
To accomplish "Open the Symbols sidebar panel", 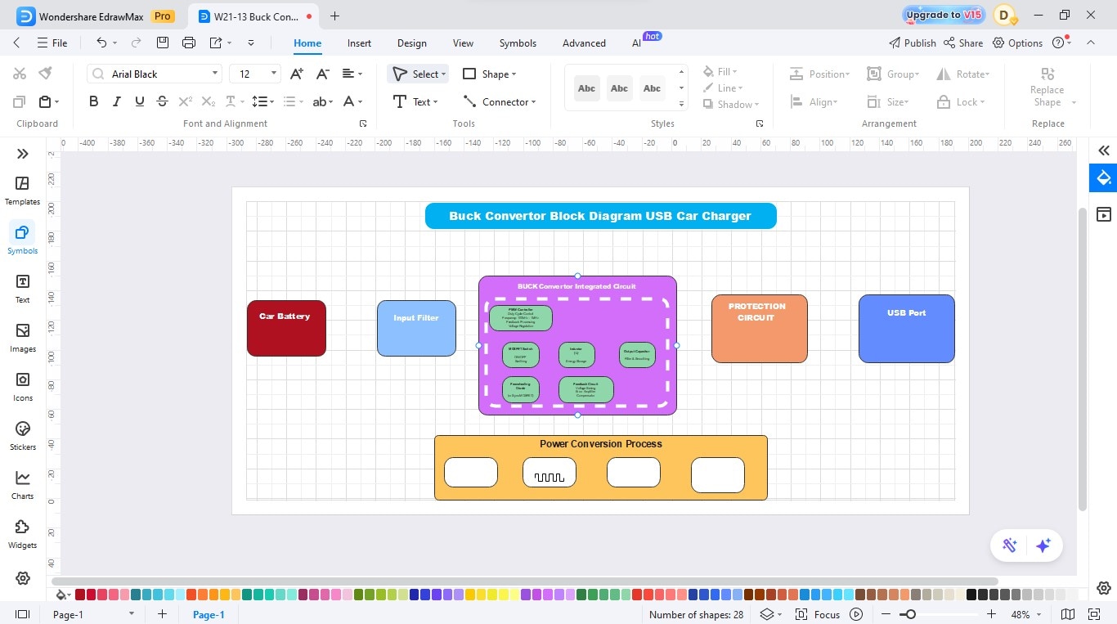I will coord(22,240).
